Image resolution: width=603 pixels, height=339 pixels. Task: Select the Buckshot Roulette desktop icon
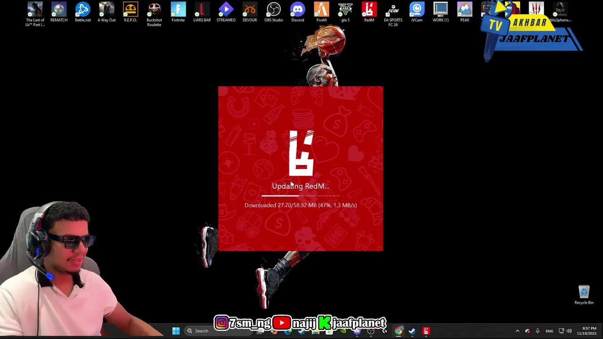point(154,14)
